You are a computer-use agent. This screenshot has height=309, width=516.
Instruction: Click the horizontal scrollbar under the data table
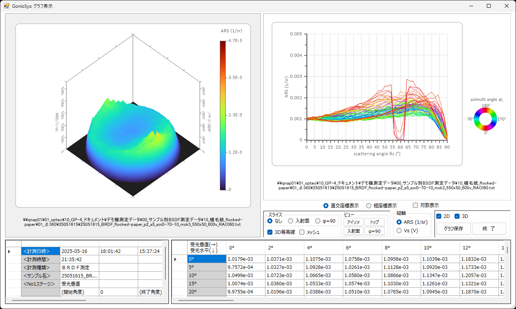205,300
